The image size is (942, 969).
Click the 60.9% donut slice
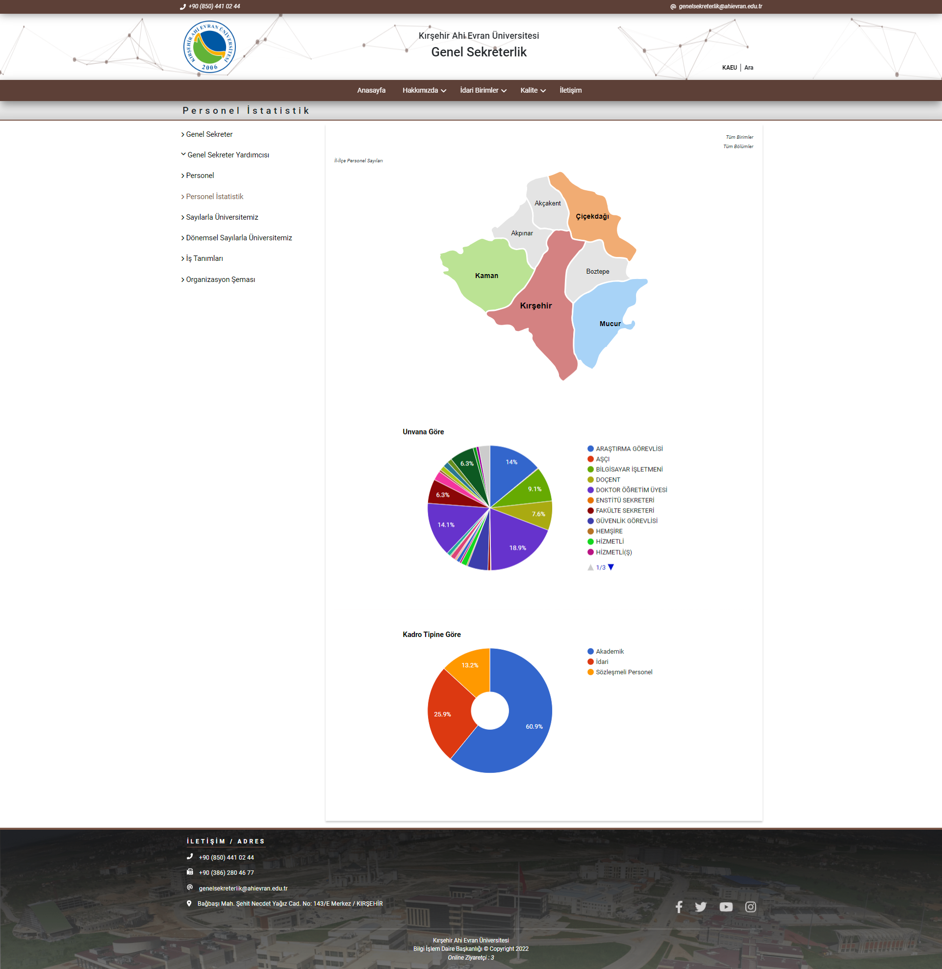534,726
